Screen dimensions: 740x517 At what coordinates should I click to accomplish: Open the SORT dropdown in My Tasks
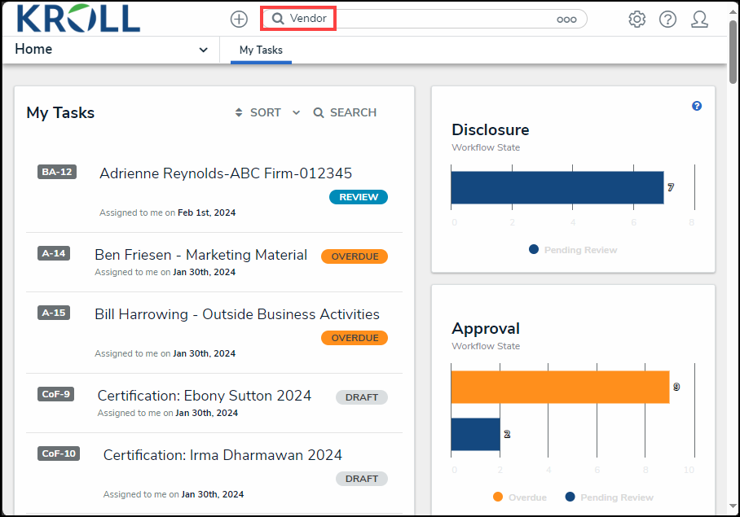click(x=267, y=112)
